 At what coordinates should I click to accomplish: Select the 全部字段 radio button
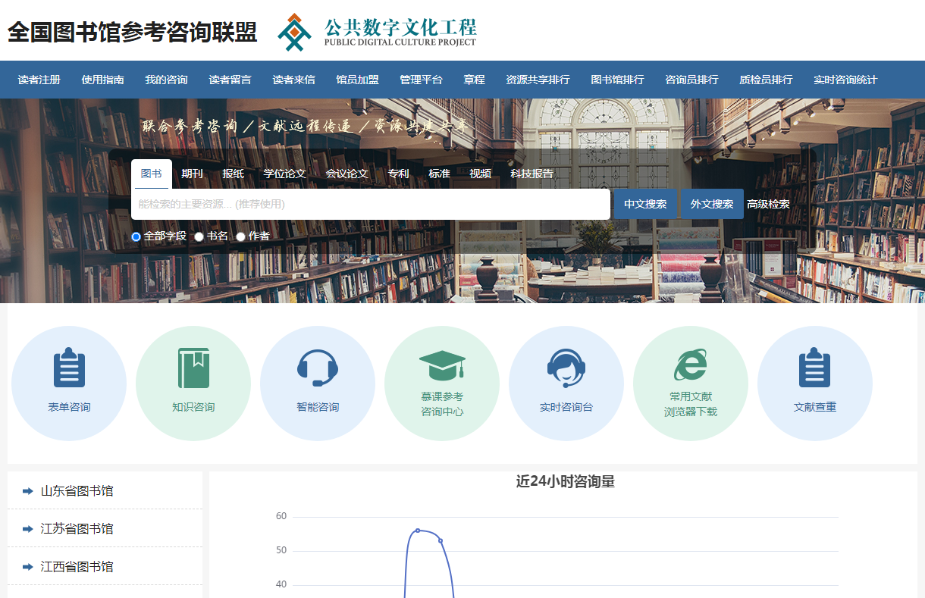tap(135, 236)
